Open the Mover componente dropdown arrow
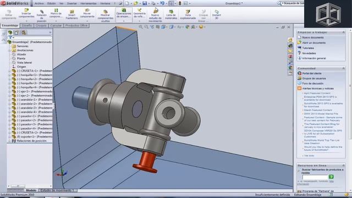 [87, 21]
